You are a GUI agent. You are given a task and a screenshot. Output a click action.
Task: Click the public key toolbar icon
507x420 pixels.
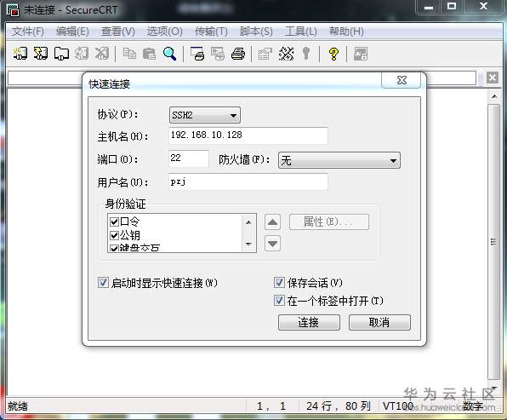pyautogui.click(x=306, y=54)
